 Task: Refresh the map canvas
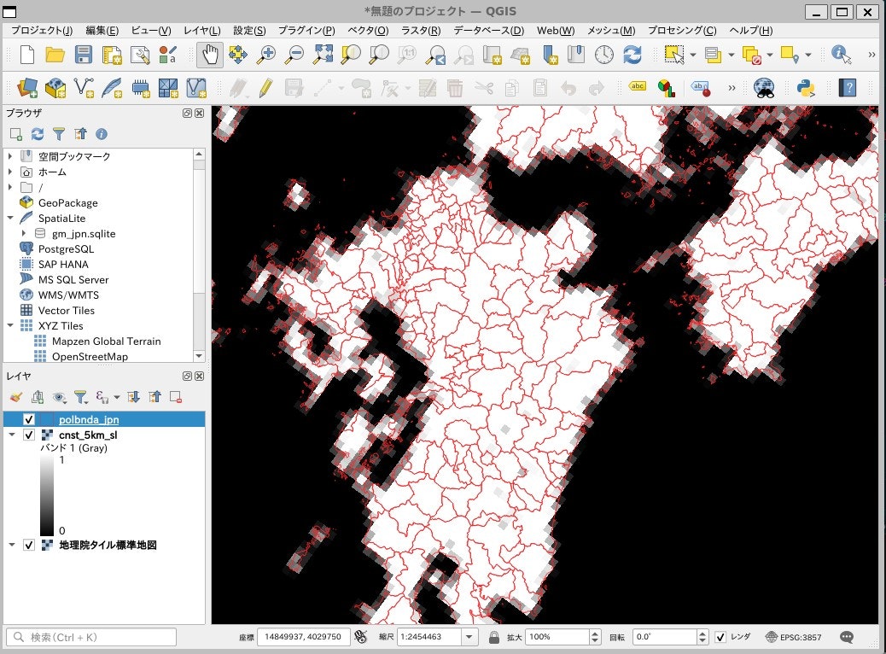(633, 53)
